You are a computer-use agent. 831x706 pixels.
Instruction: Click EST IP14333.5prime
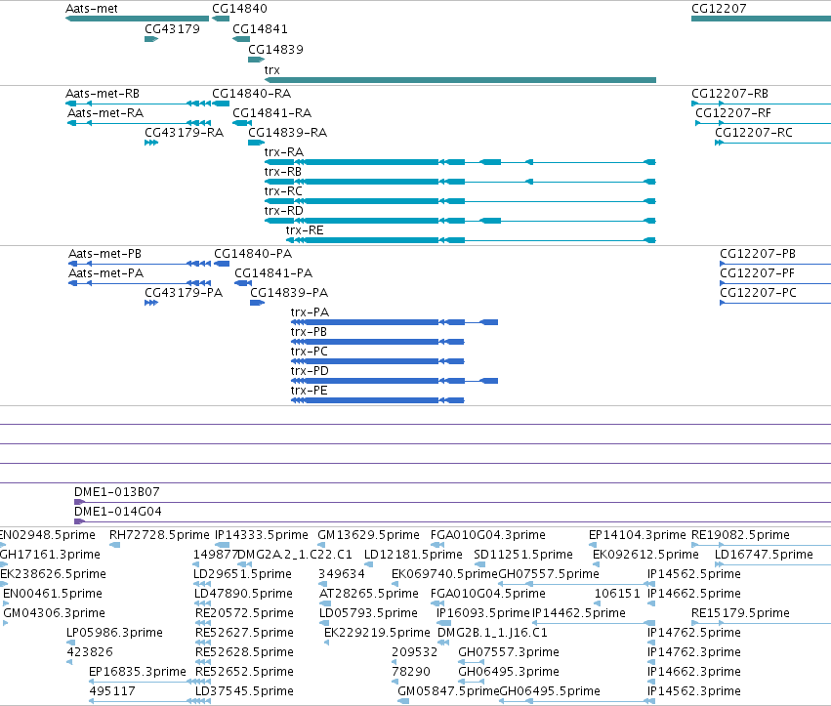coord(262,535)
